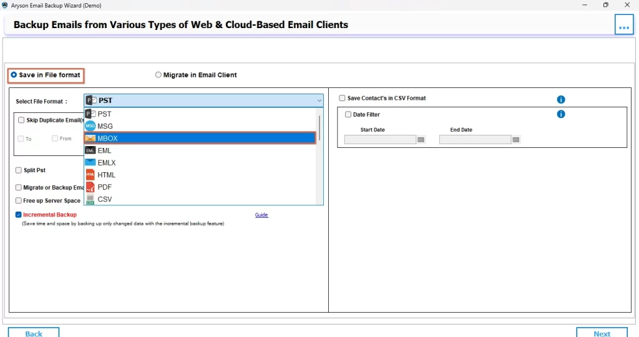Click the info icon beside Date Filter
This screenshot has width=639, height=337.
(561, 114)
